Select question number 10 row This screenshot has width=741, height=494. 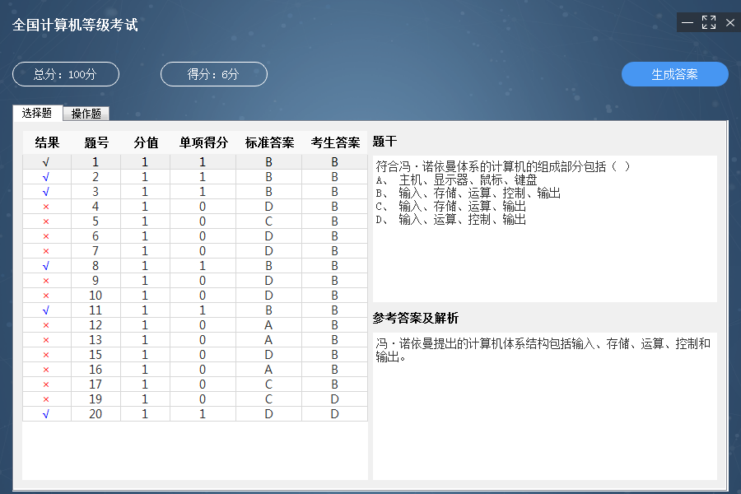pos(194,296)
